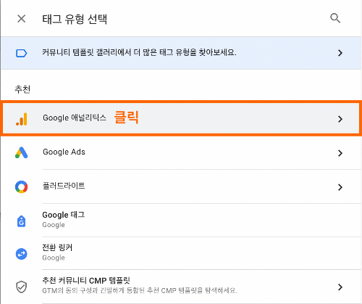Close the 태그 유형 선택 panel
Viewport: 362px width, 304px height.
pos(22,19)
